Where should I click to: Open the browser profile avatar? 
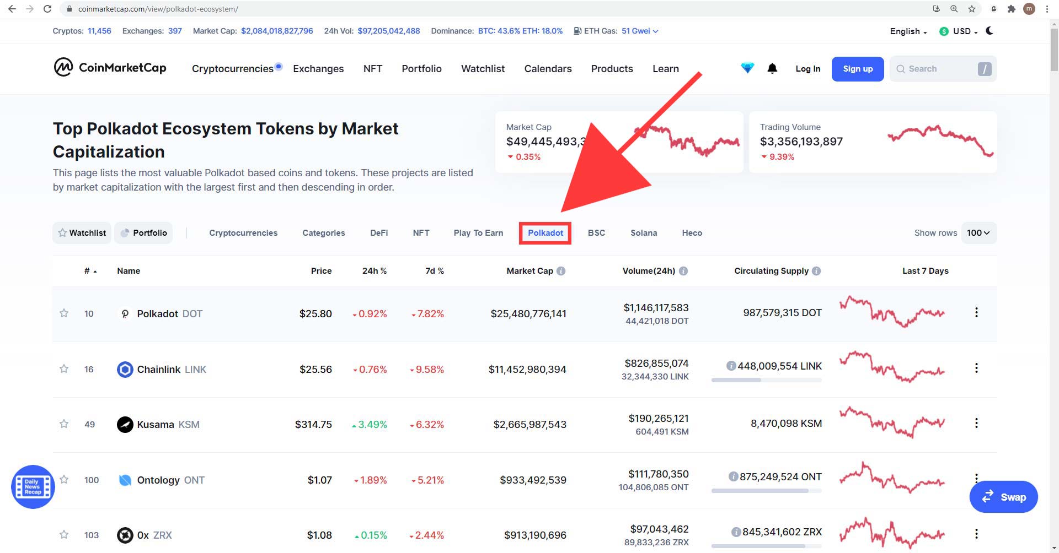coord(1029,9)
